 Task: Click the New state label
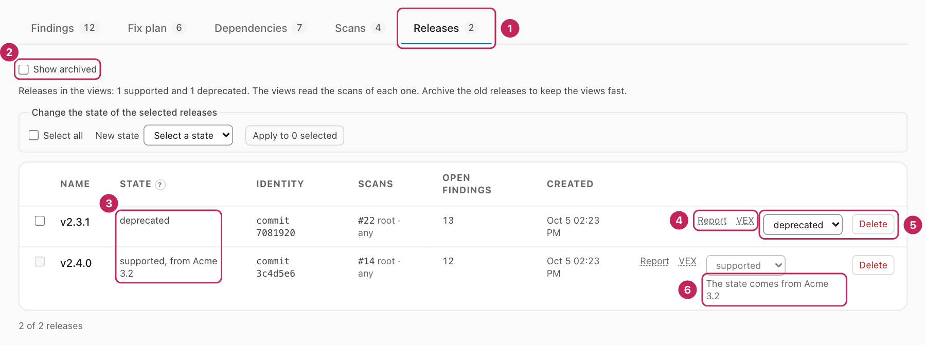(x=117, y=136)
